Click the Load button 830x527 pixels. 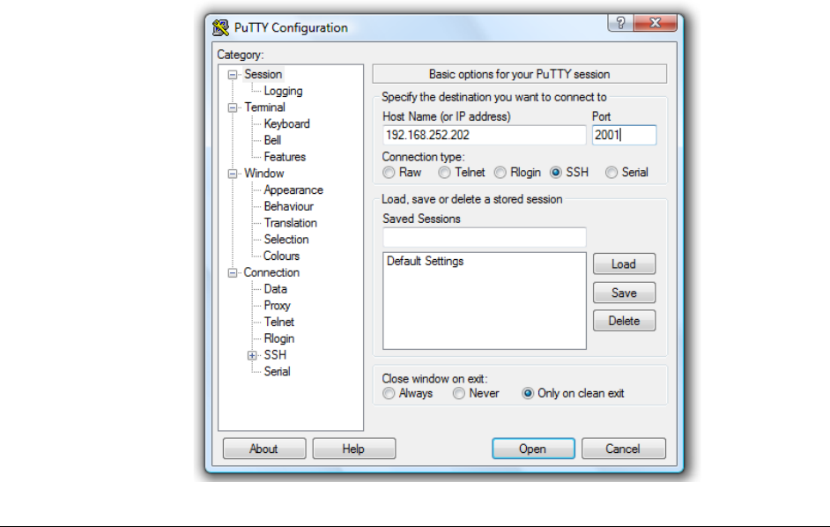[x=624, y=263]
